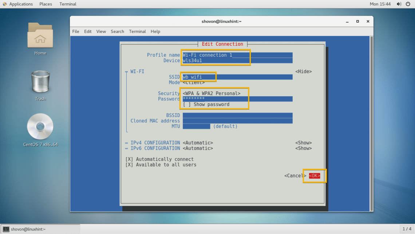This screenshot has width=415, height=234.
Task: Open the Applications menu
Action: click(x=17, y=4)
